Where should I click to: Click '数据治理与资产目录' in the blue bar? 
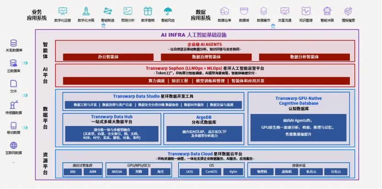click(x=118, y=105)
